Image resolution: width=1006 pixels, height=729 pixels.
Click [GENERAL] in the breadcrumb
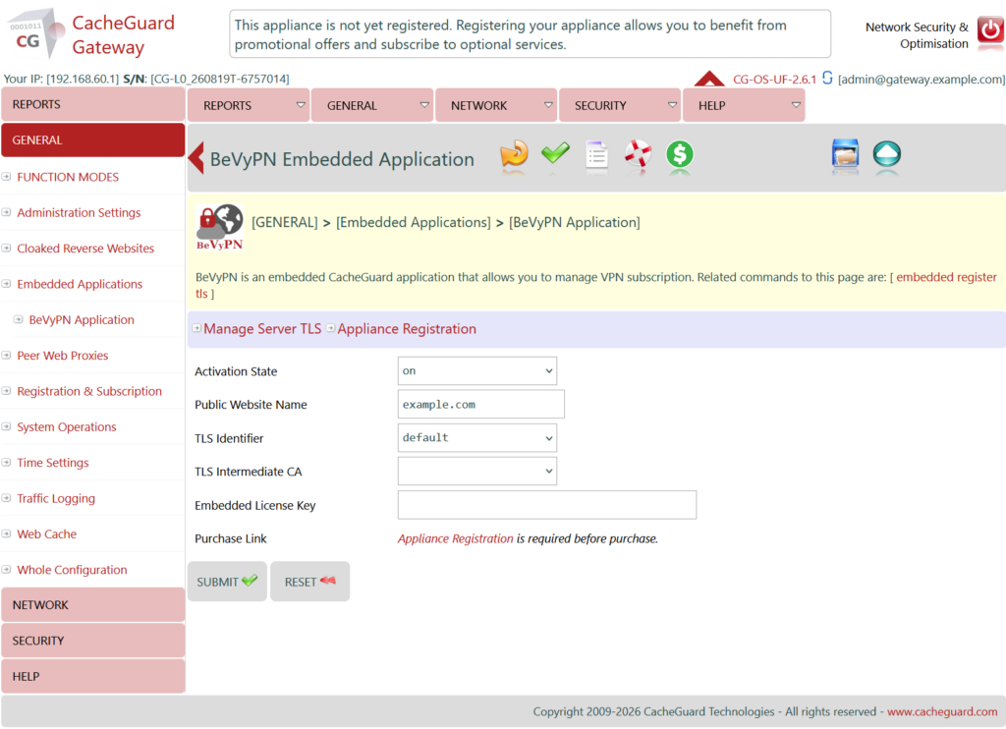285,222
